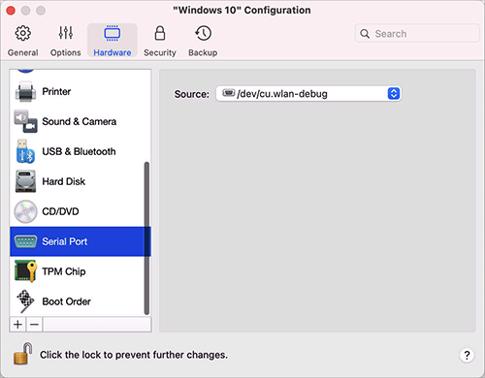Select the 'Printer' list row text
Screen dimensions: 485x378
tap(56, 92)
